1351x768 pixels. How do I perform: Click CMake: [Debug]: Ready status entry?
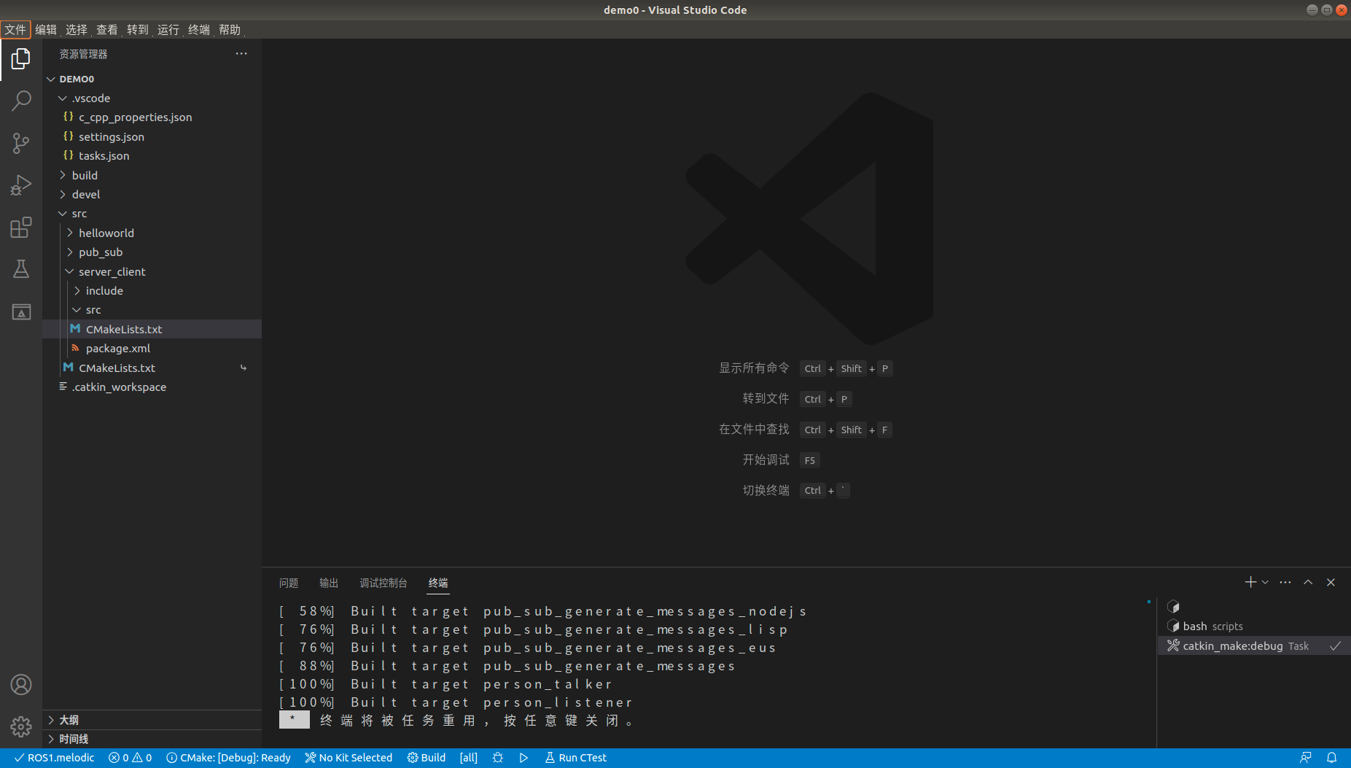(x=228, y=758)
